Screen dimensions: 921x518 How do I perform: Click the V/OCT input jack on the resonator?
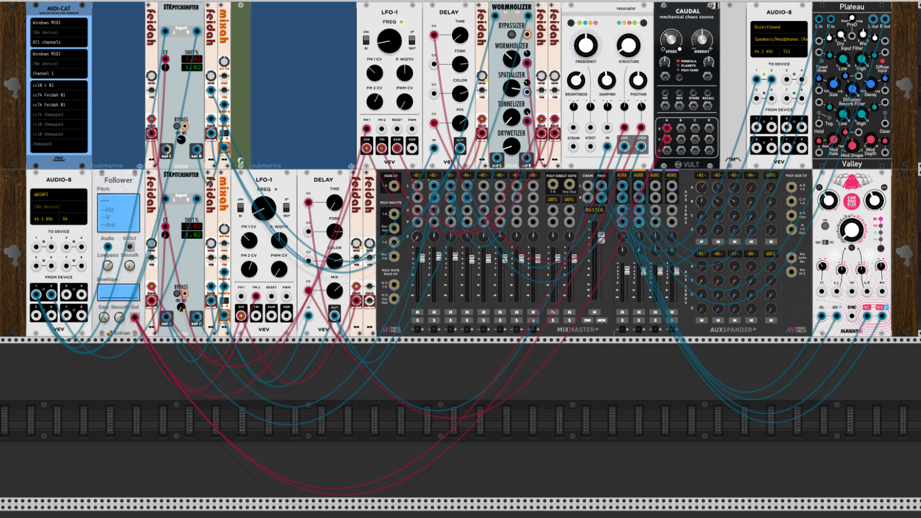pyautogui.click(x=590, y=146)
